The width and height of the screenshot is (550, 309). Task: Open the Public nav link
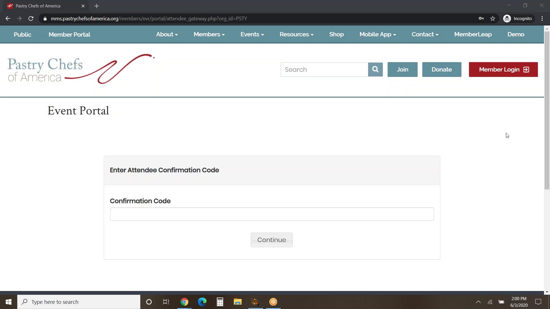pyautogui.click(x=23, y=35)
